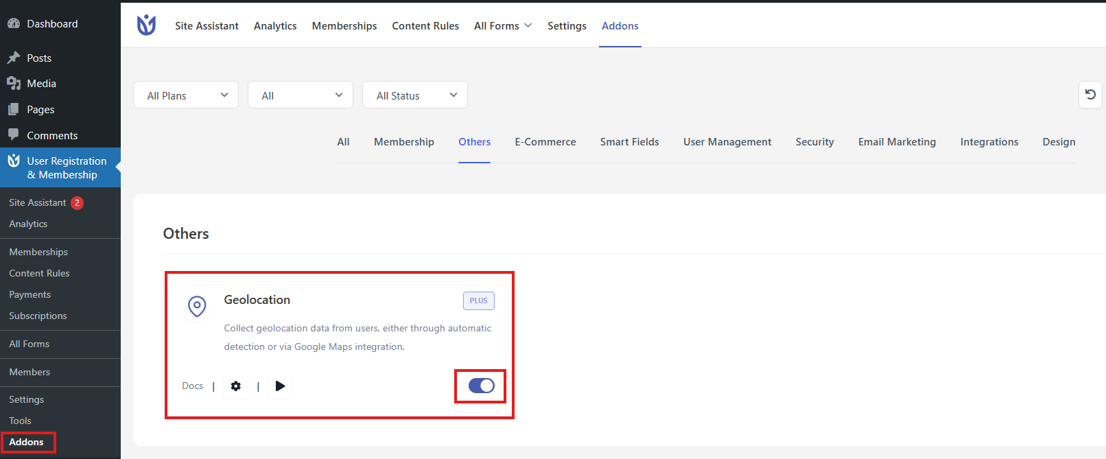Click the Geolocation map pin icon
Screen dimensions: 1106x459
coord(197,306)
